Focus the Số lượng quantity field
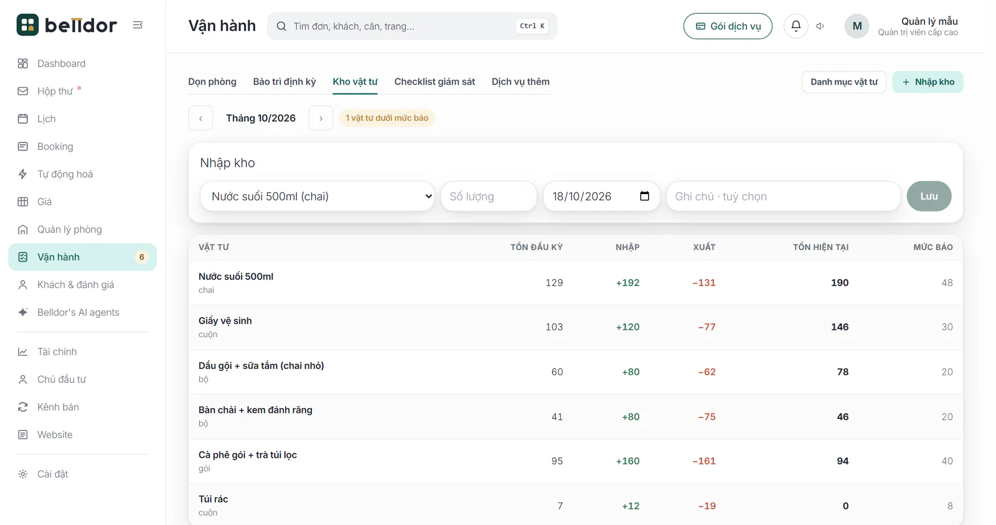Image resolution: width=996 pixels, height=525 pixels. [489, 196]
